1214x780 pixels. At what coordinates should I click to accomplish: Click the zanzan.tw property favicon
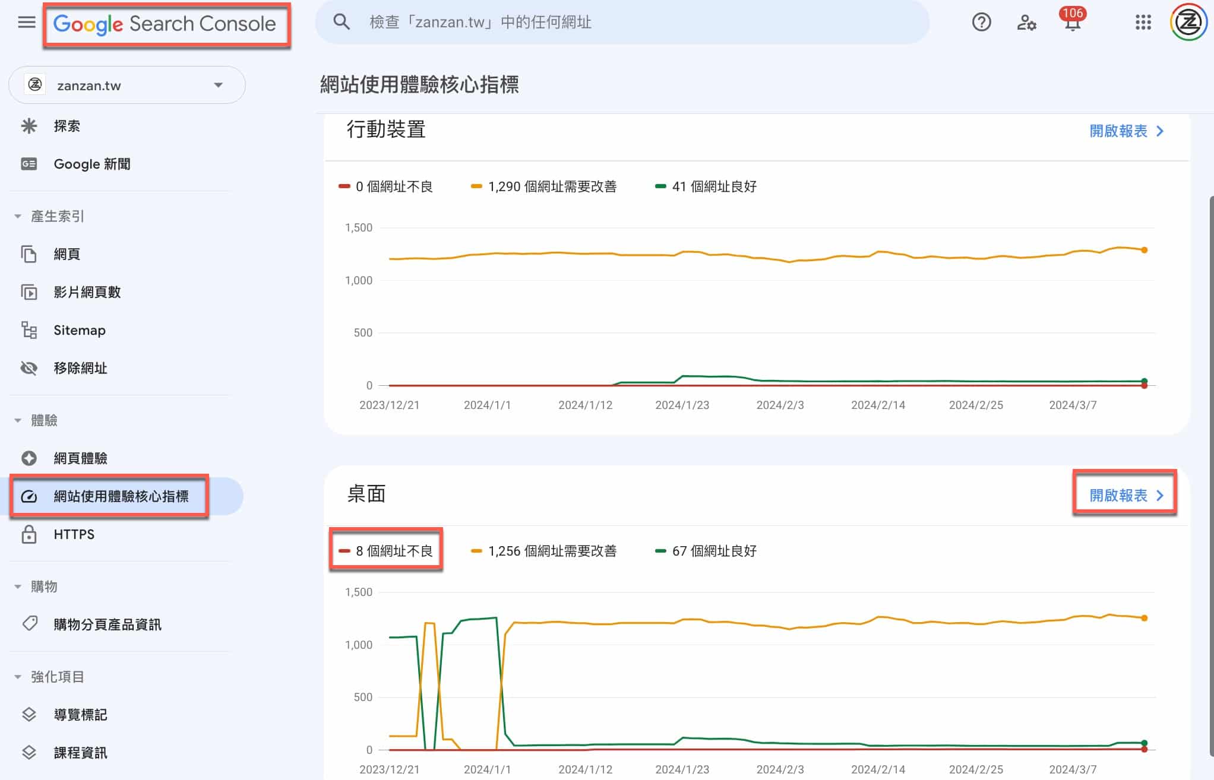click(35, 85)
